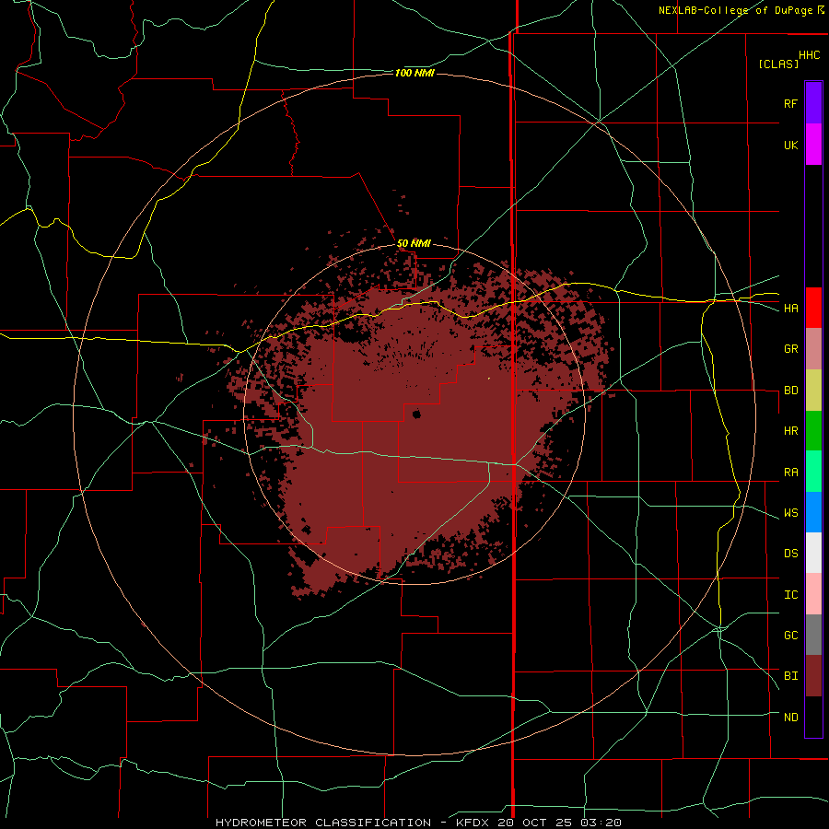Click the DS legend label

tap(790, 554)
